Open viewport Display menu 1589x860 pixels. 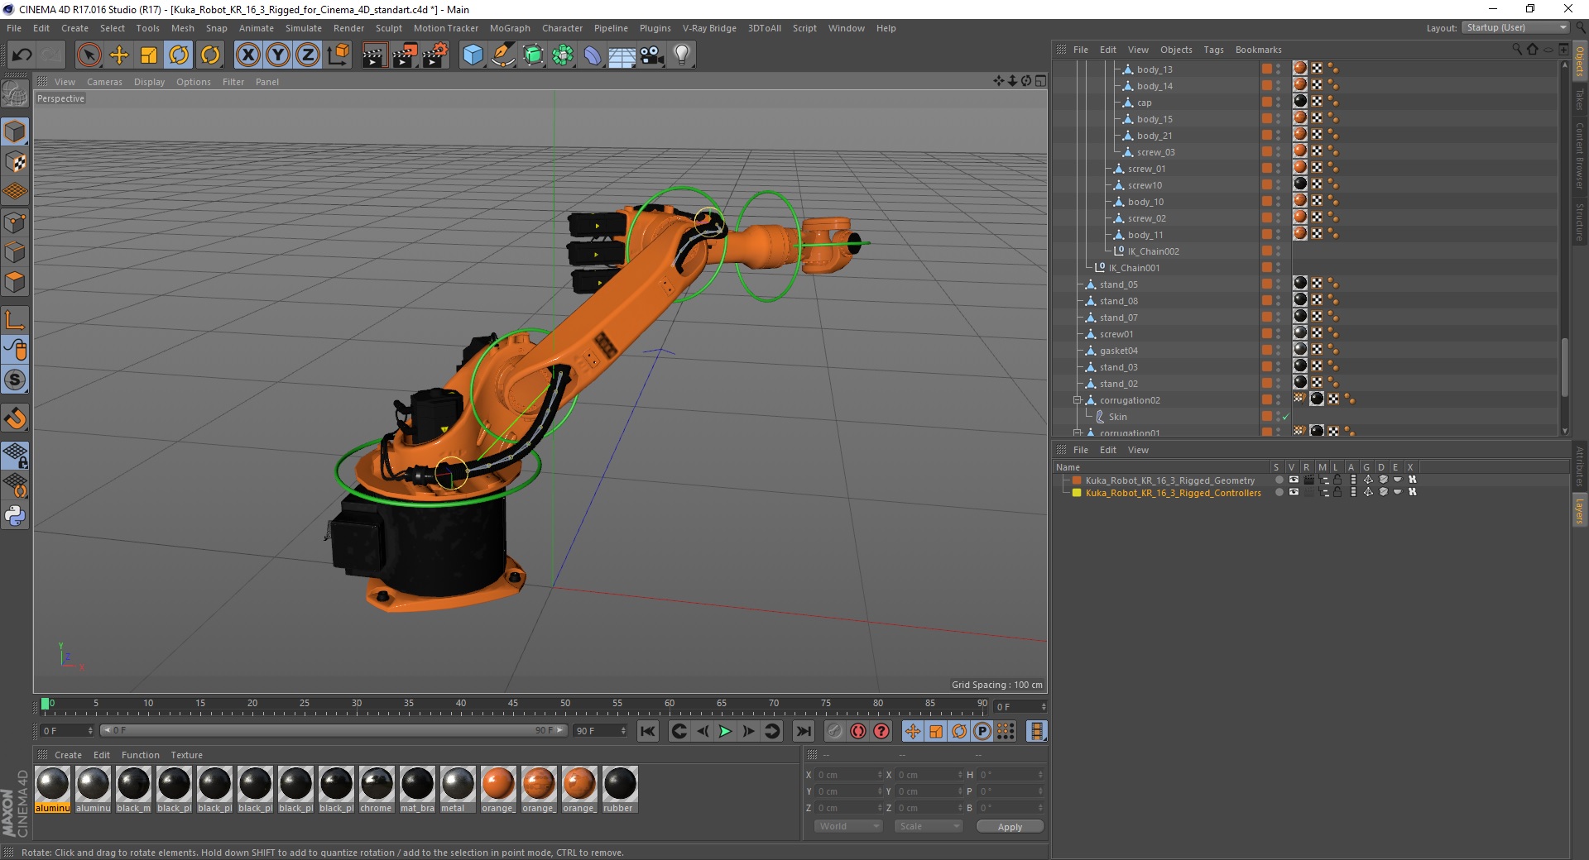[149, 82]
